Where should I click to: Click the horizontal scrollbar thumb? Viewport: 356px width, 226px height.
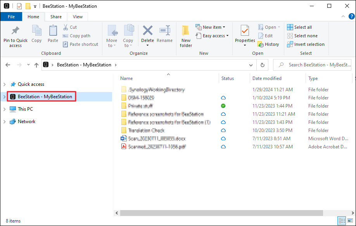(x=221, y=213)
